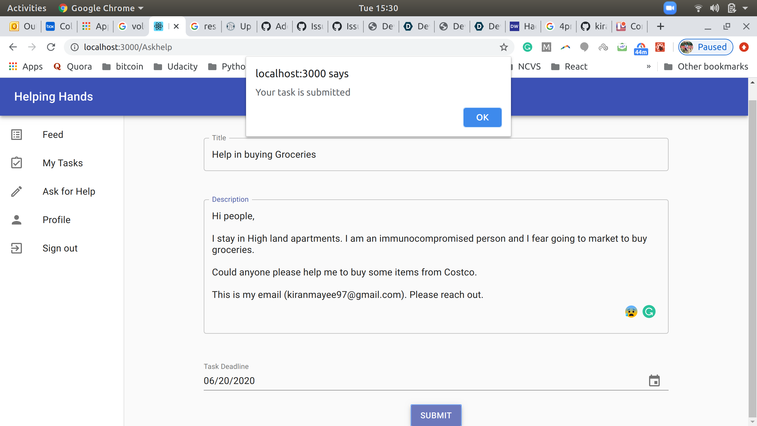The width and height of the screenshot is (757, 426).
Task: Open Profile person icon in sidebar
Action: (x=17, y=220)
